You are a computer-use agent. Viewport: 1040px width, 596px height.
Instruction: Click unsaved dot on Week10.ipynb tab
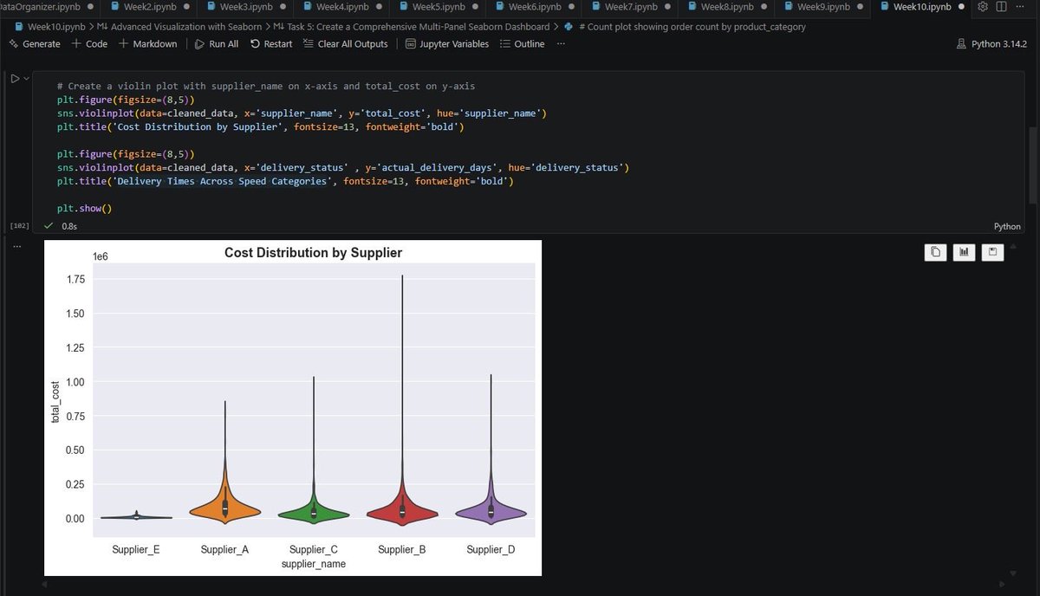pyautogui.click(x=961, y=7)
